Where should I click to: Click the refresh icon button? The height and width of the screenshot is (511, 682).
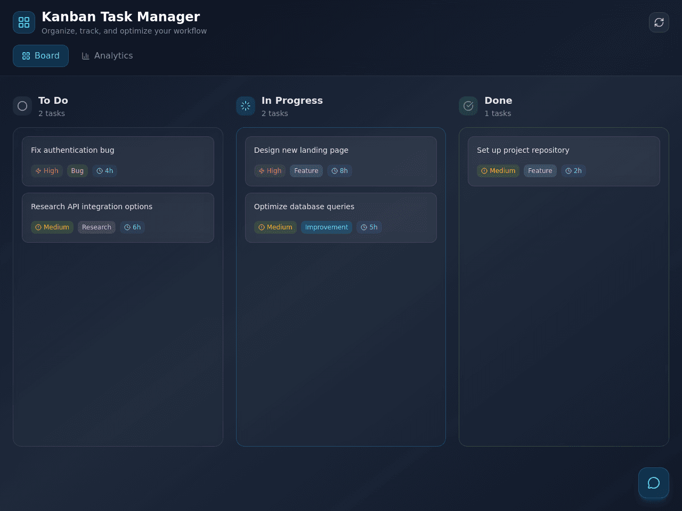659,22
